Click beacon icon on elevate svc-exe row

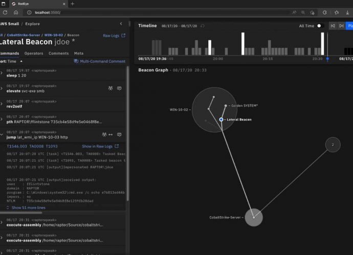111,88
